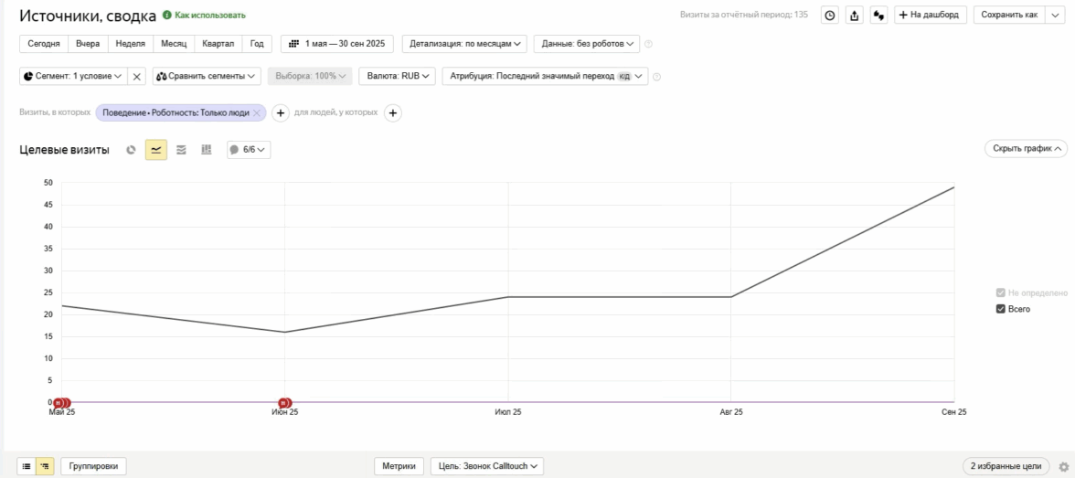
Task: Open the "Как использовать" help link
Action: click(205, 16)
